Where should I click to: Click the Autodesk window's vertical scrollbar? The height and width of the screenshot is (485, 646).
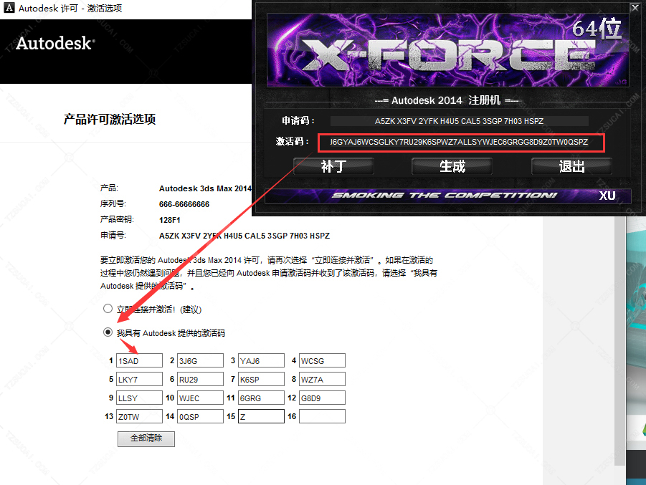(619, 342)
